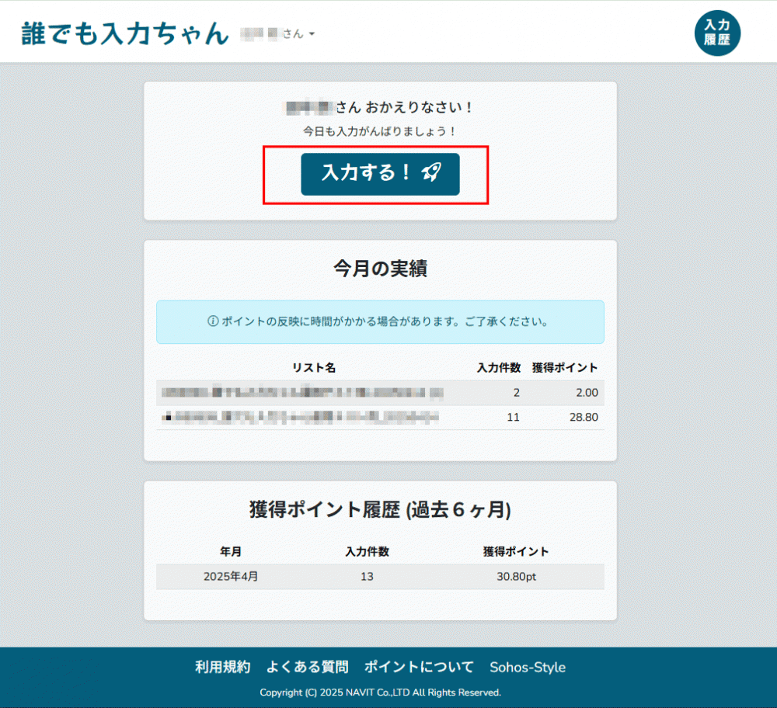Screen dimensions: 777x708
Task: Open the 利用規約 footer link
Action: [x=222, y=667]
